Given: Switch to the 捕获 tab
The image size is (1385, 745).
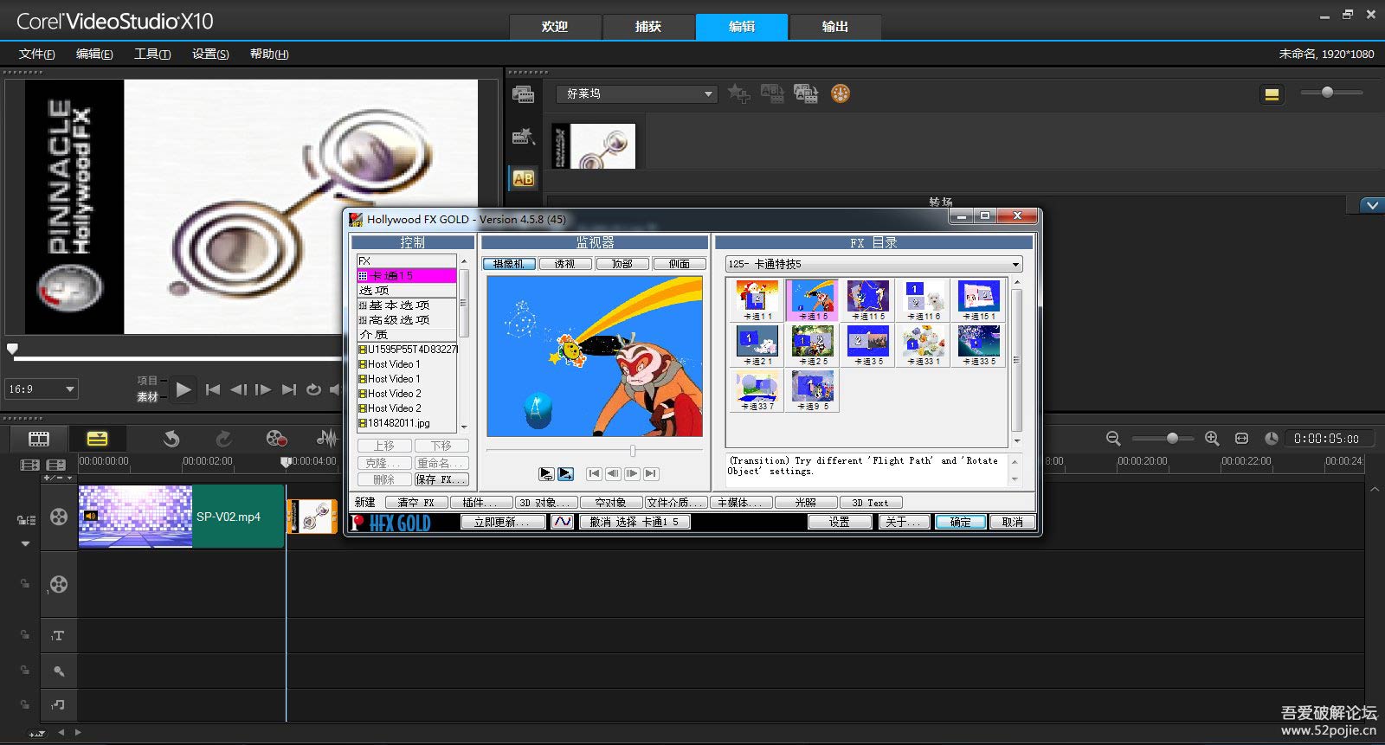Looking at the screenshot, I should click(648, 27).
